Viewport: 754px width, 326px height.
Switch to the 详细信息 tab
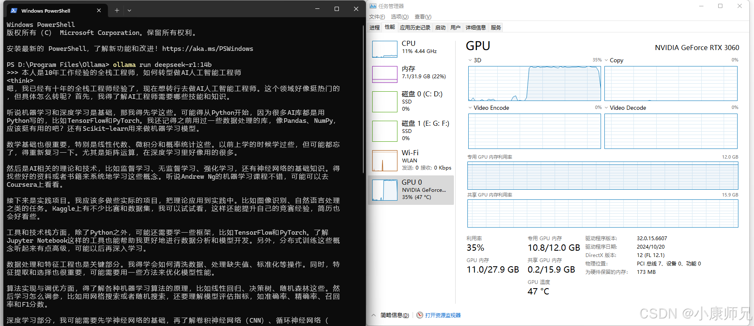pos(476,28)
